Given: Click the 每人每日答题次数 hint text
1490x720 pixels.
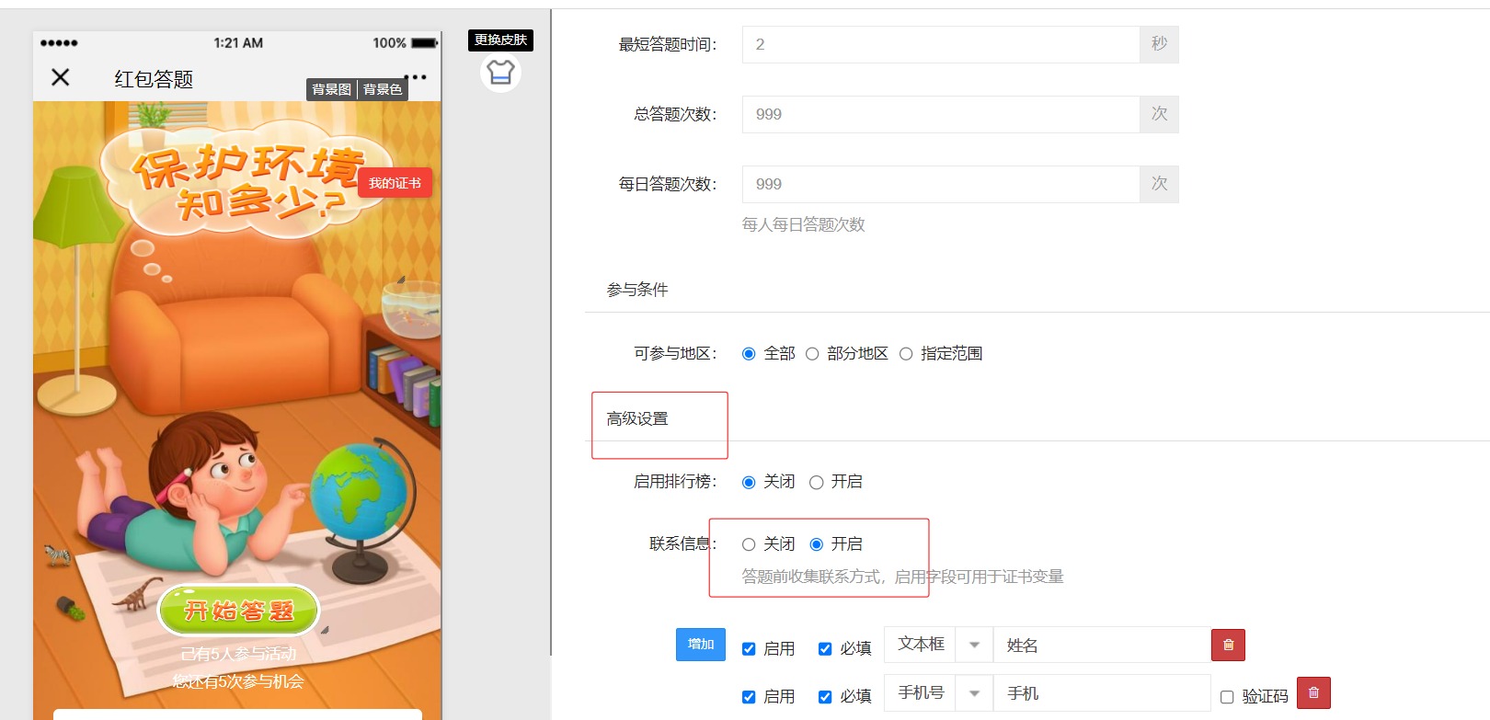Looking at the screenshot, I should pyautogui.click(x=804, y=224).
